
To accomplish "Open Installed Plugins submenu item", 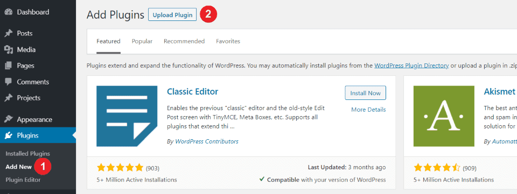I will (x=27, y=154).
